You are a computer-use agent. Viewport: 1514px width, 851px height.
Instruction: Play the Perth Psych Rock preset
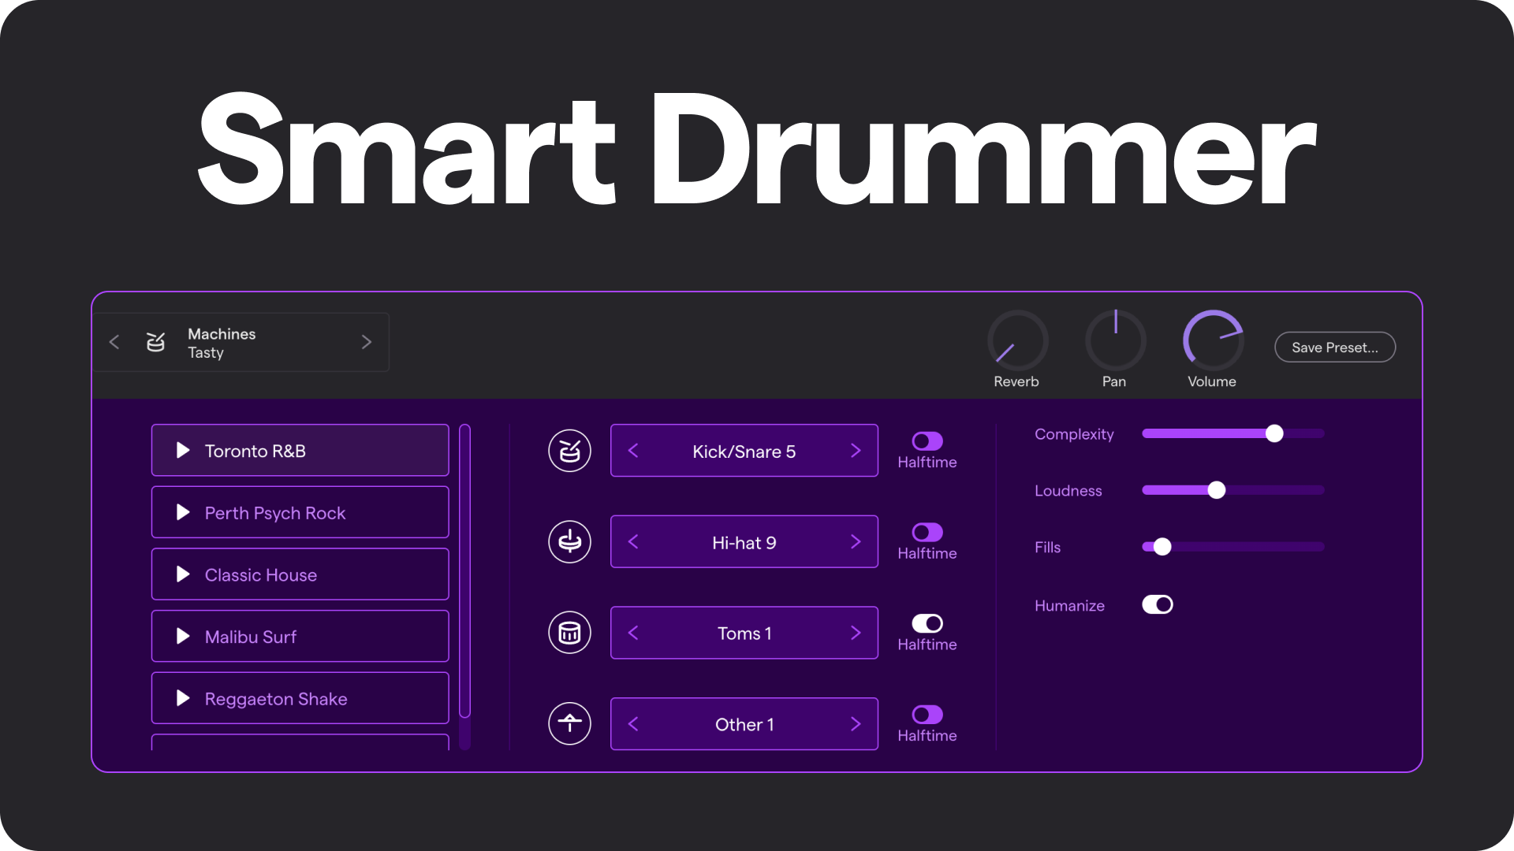click(x=184, y=512)
